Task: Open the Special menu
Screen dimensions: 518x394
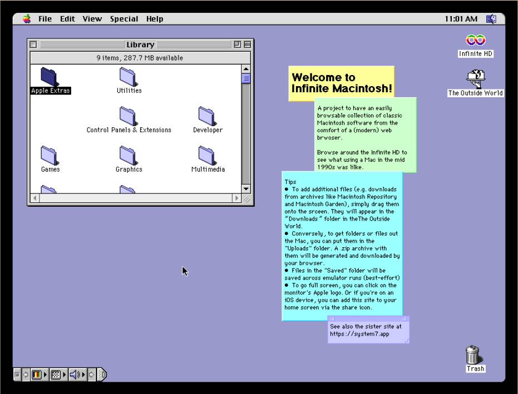Action: point(124,18)
